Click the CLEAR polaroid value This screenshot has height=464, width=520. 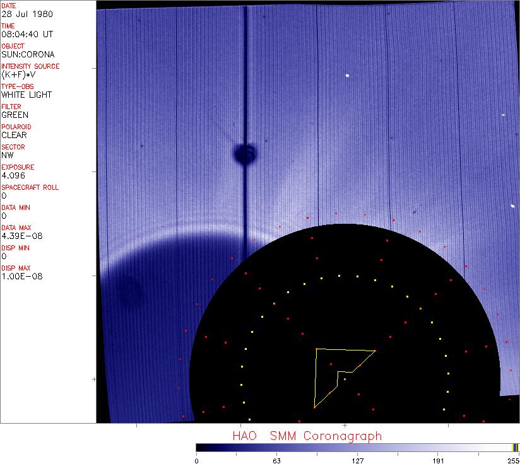pyautogui.click(x=14, y=135)
